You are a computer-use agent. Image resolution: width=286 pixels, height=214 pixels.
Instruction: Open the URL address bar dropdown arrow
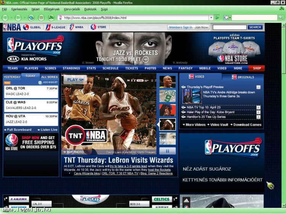coord(211,18)
